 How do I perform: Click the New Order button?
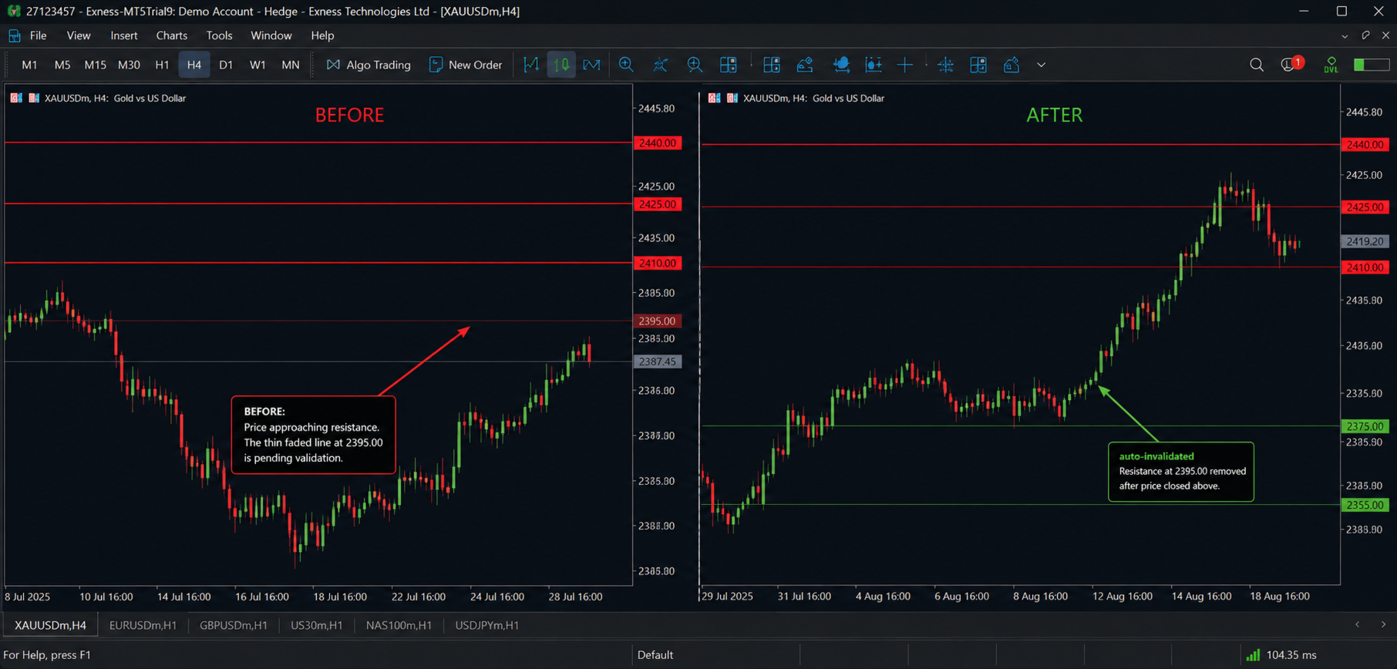[x=466, y=65]
